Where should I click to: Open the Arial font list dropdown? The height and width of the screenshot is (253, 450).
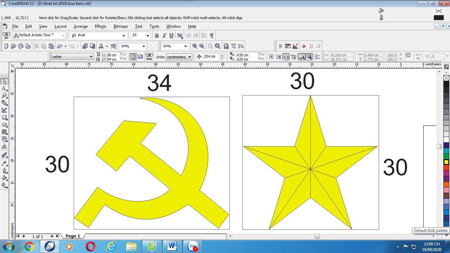coord(123,35)
